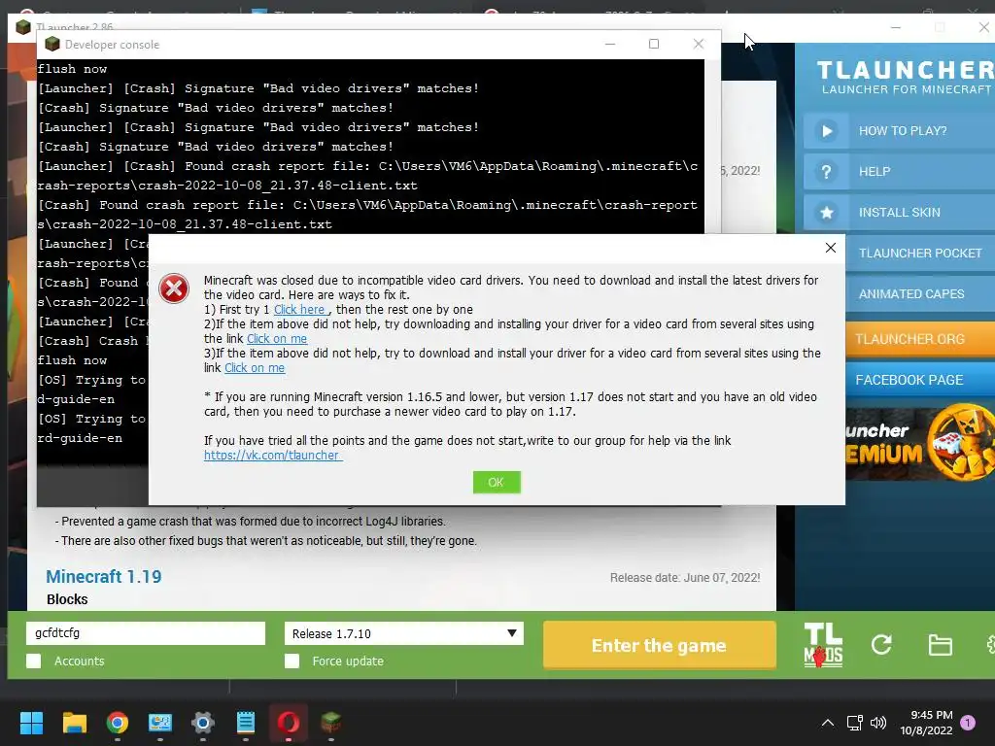Open the Control Panel taskbar icon
995x746 pixels.
[160, 723]
